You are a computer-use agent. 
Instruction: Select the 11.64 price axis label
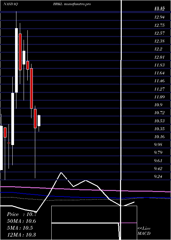point(159,73)
